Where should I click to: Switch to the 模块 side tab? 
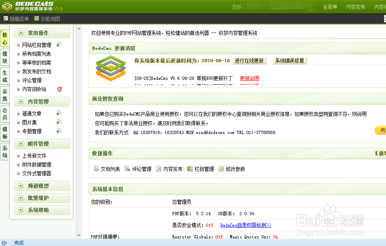click(5, 57)
